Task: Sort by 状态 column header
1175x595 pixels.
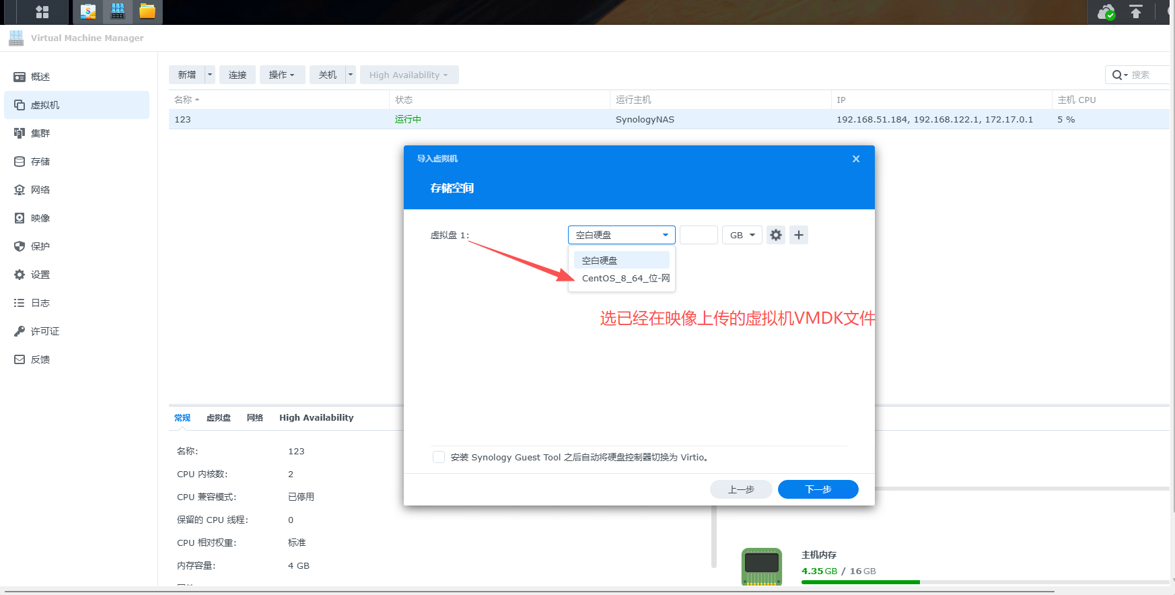Action: (x=499, y=100)
